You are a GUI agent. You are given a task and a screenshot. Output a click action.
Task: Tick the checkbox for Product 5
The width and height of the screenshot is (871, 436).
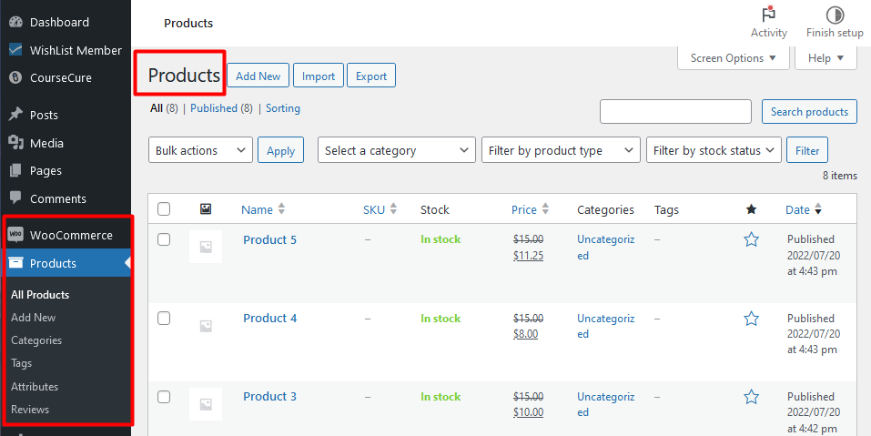click(x=164, y=239)
